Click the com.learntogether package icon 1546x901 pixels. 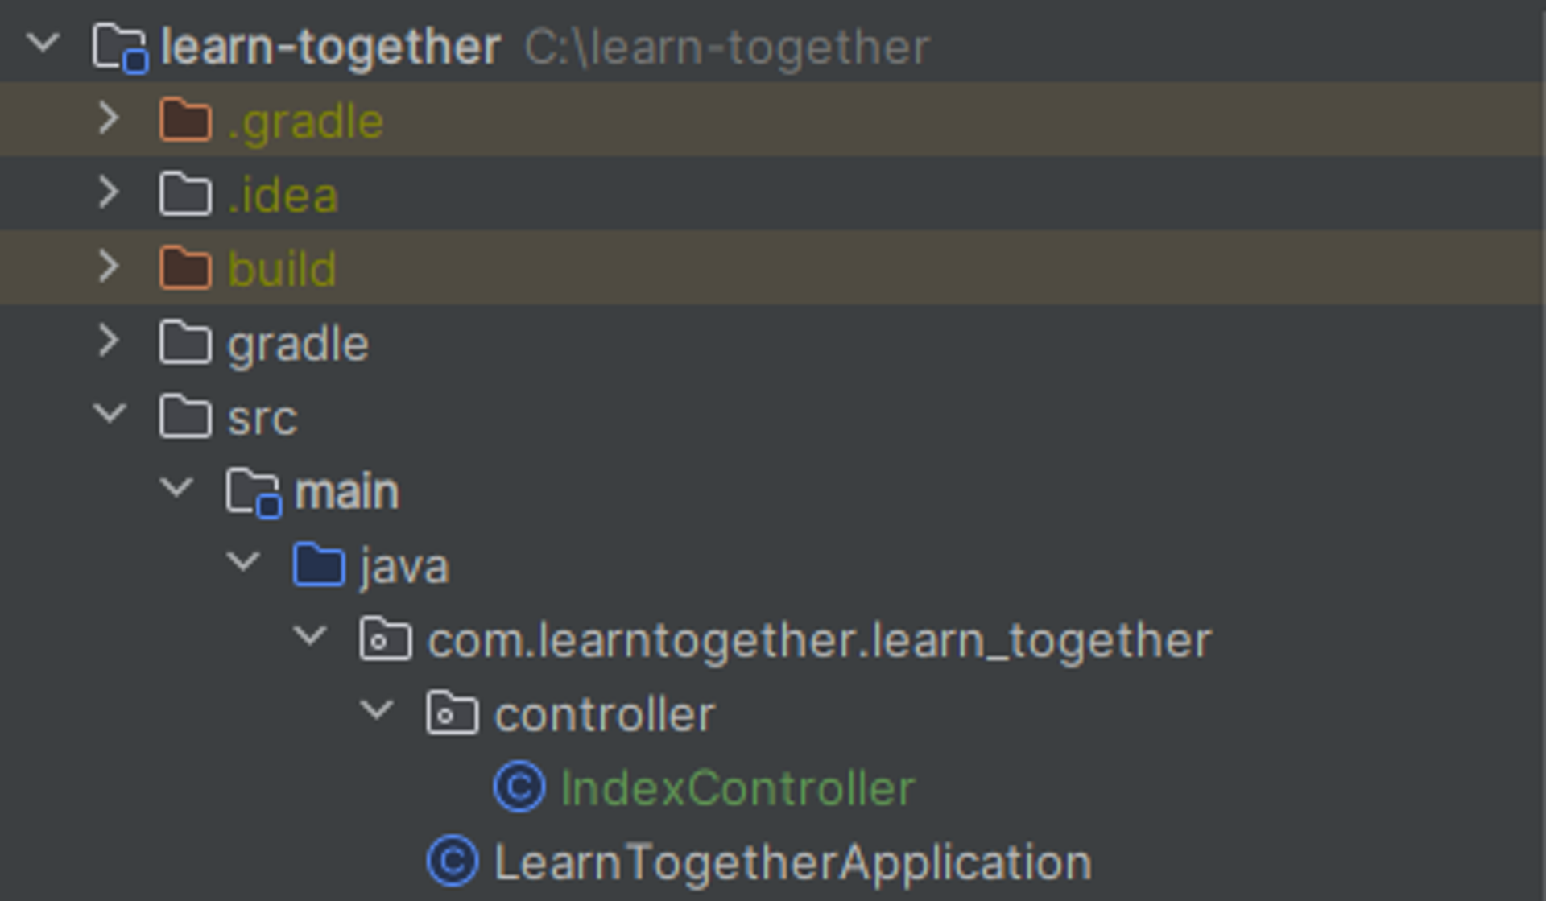point(386,639)
